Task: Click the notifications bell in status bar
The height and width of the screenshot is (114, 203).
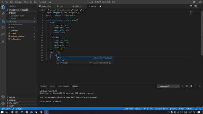Action: tap(200, 109)
